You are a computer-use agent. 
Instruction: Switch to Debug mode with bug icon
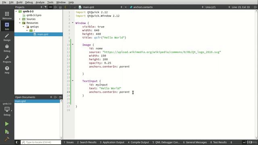click(x=7, y=48)
